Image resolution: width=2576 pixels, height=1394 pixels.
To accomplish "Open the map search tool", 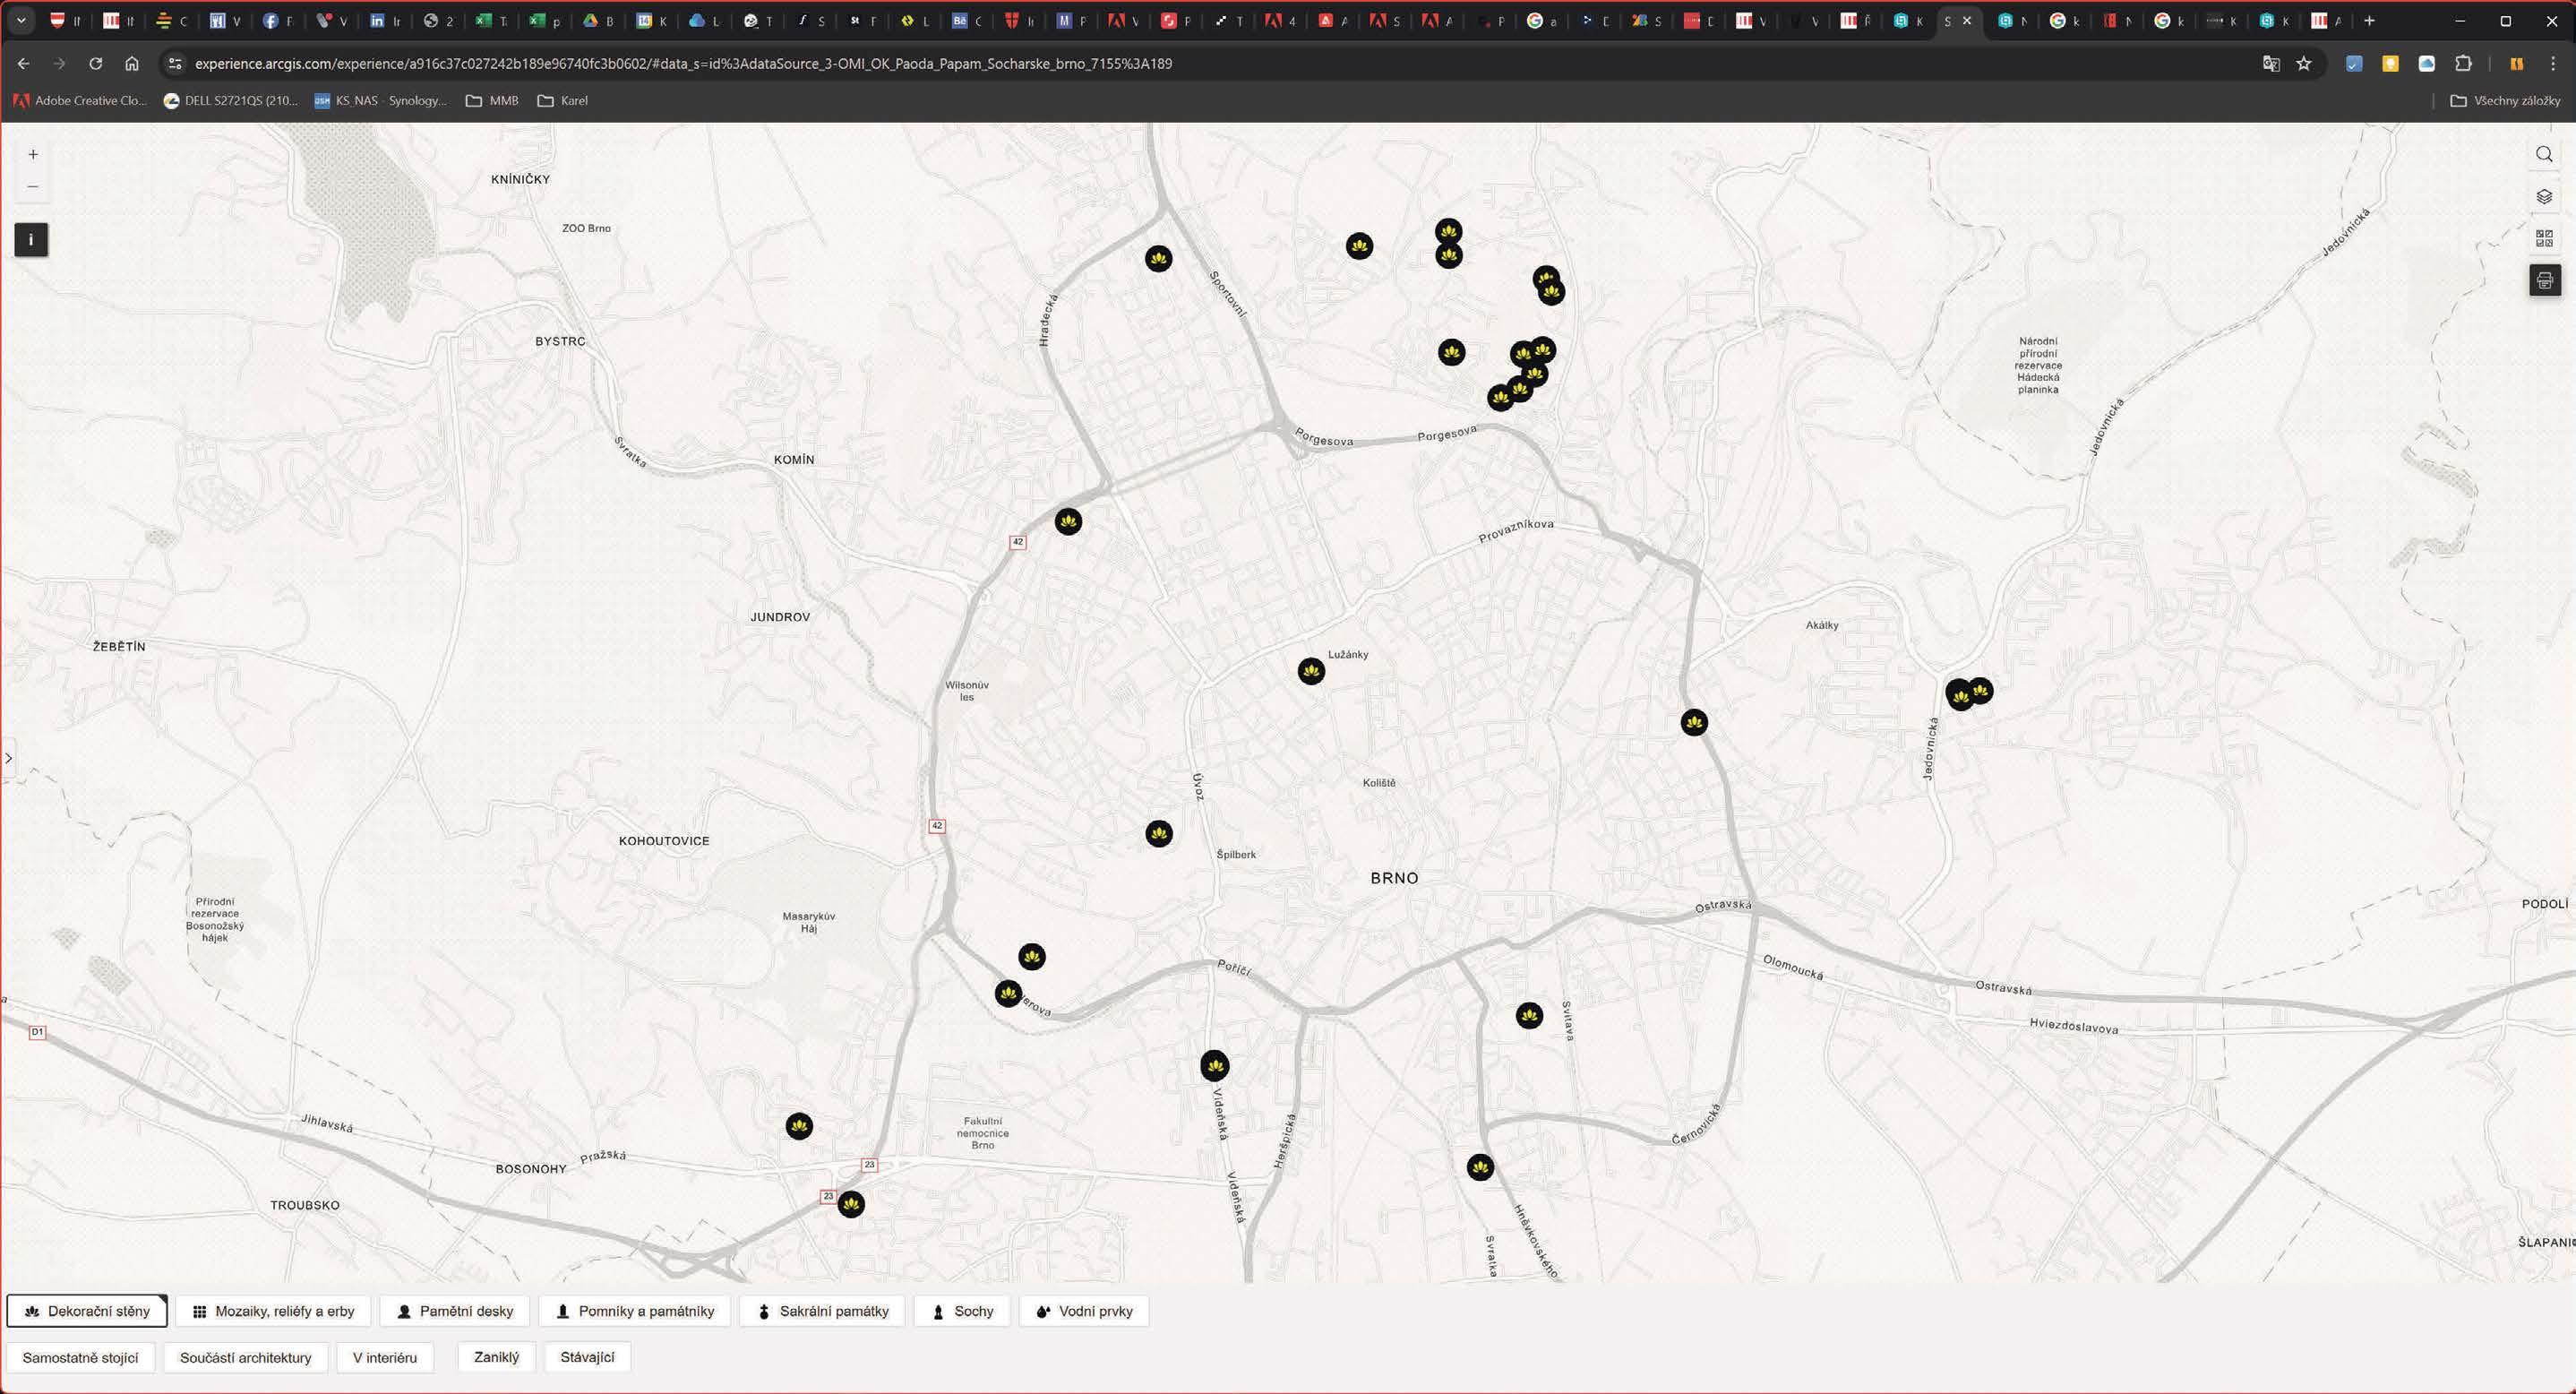I will coord(2544,154).
